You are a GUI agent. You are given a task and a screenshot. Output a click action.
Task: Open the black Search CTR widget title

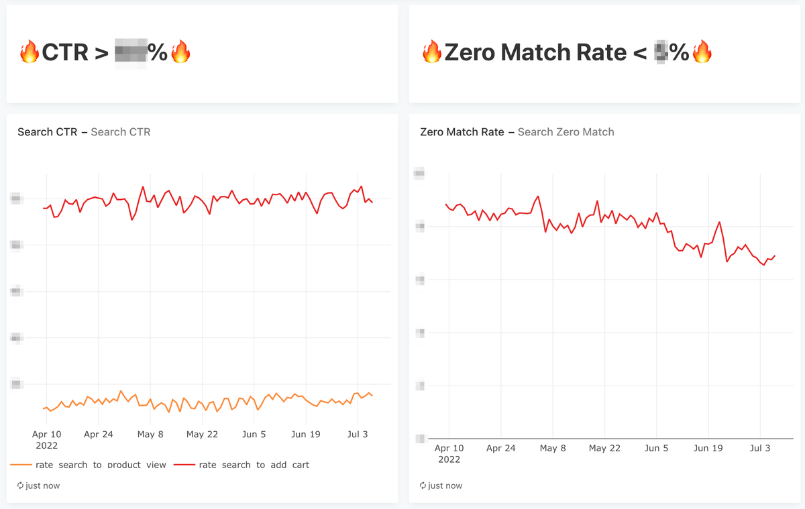pyautogui.click(x=48, y=132)
